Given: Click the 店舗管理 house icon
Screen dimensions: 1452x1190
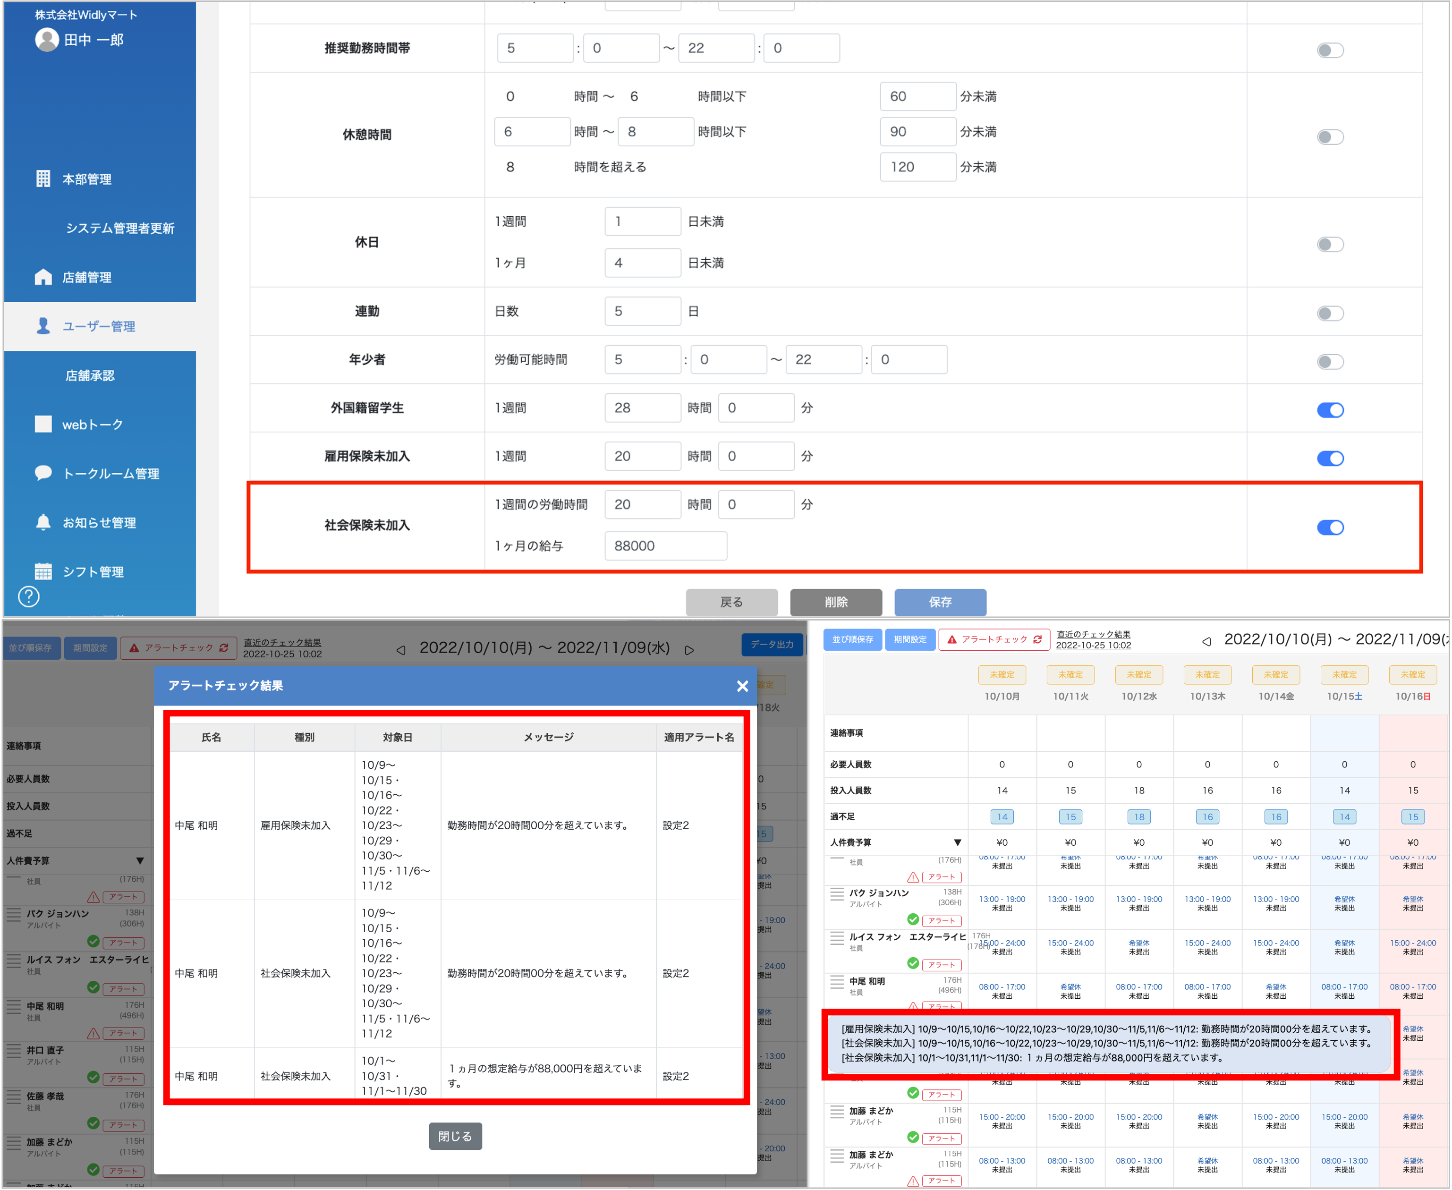Looking at the screenshot, I should coord(43,277).
